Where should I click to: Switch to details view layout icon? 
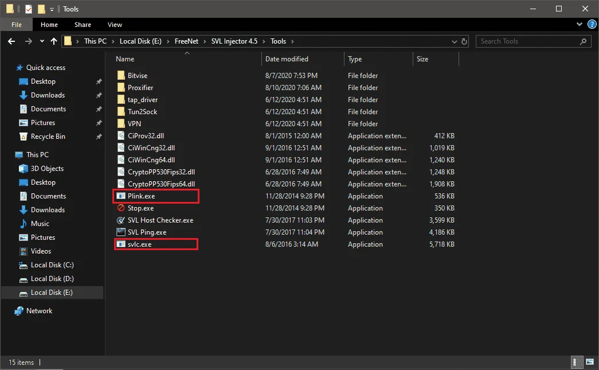point(577,361)
